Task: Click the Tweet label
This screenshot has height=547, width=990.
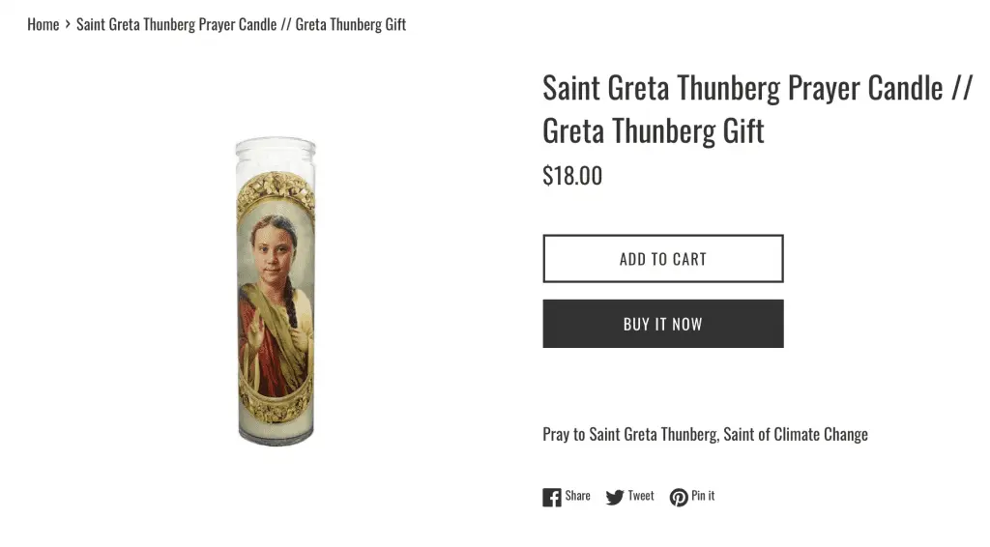Action: (x=641, y=496)
